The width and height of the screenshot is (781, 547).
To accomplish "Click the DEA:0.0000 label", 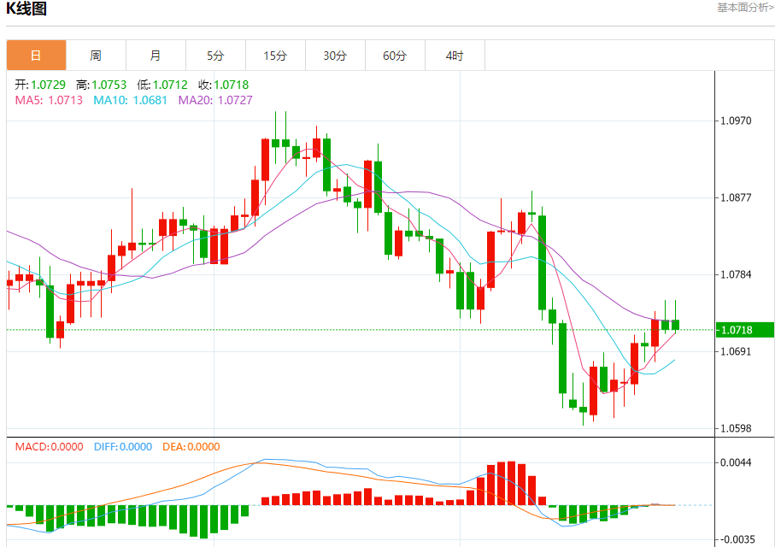I will pyautogui.click(x=191, y=447).
